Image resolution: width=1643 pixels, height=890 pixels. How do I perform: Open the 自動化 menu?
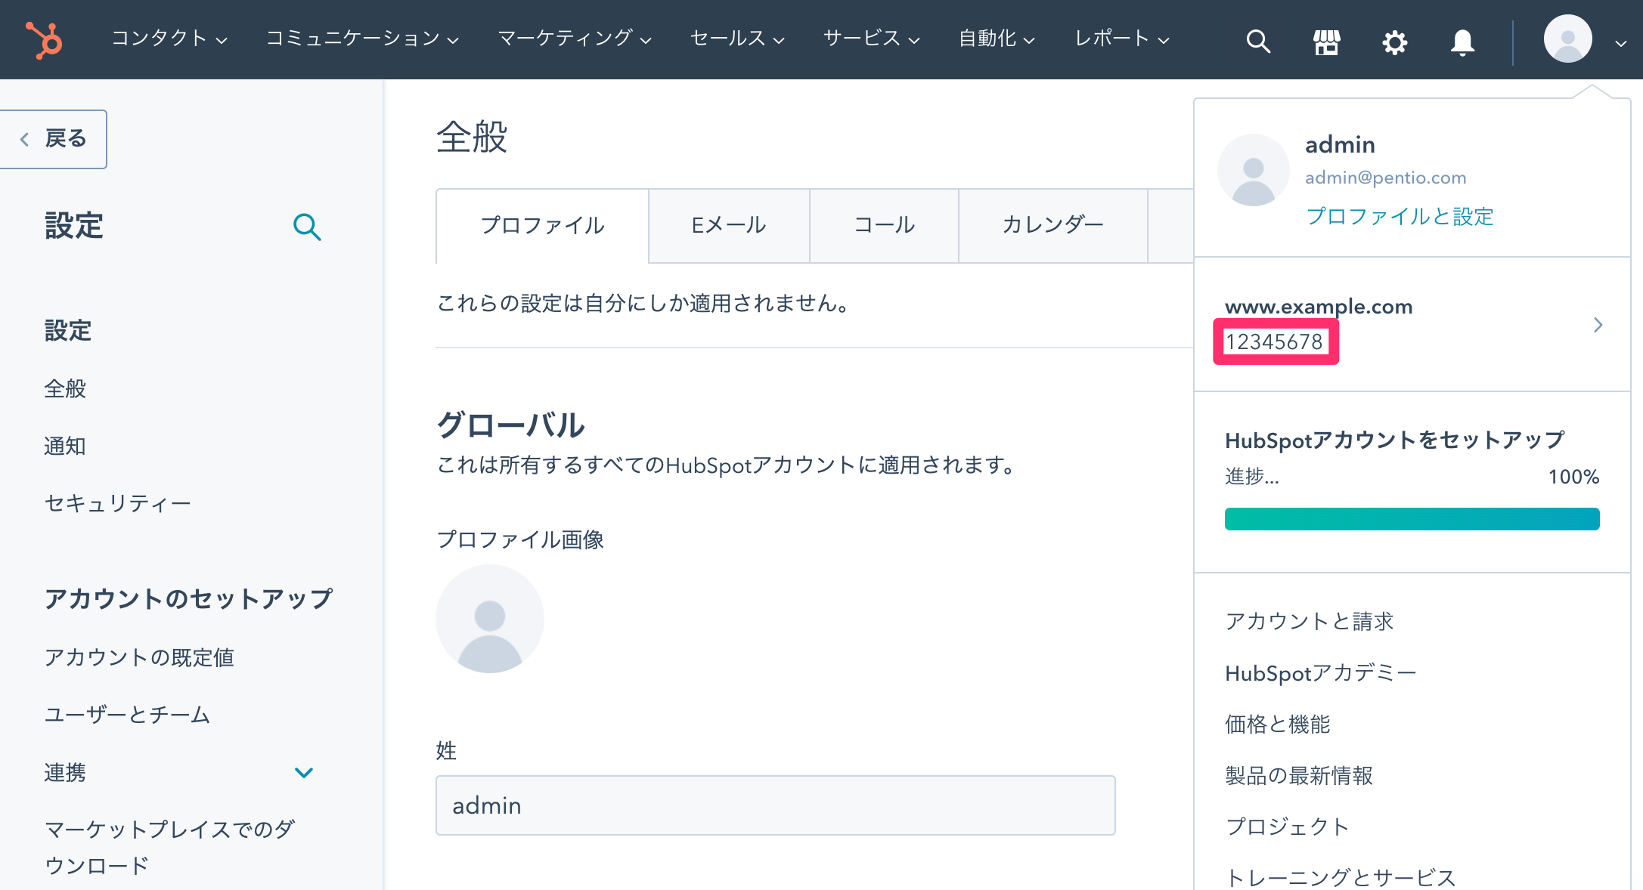[x=997, y=38]
